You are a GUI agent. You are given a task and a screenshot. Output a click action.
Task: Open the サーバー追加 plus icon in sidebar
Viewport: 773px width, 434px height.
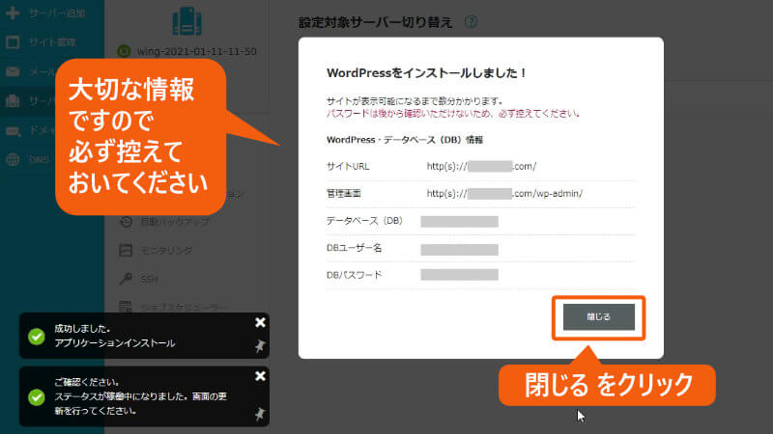click(x=13, y=13)
